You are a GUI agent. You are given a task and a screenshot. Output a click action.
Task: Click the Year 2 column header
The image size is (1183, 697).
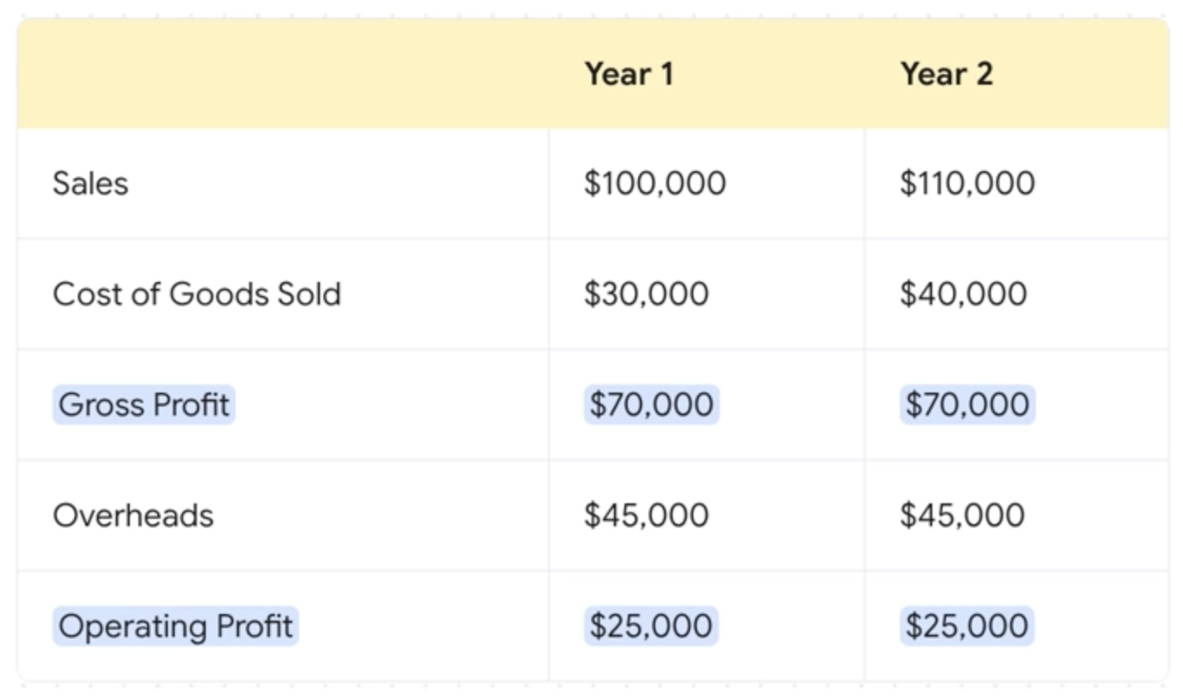(x=946, y=74)
